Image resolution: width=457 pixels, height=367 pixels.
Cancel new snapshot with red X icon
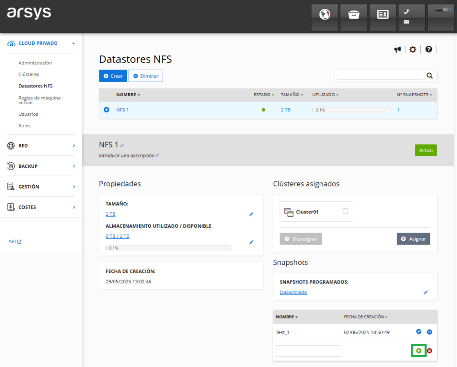(x=429, y=351)
